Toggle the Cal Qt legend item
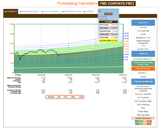The image size is (159, 128). tap(80, 97)
